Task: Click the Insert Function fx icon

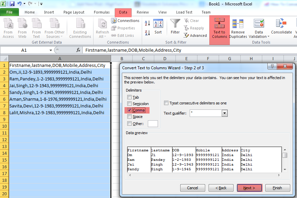Action: (x=78, y=50)
